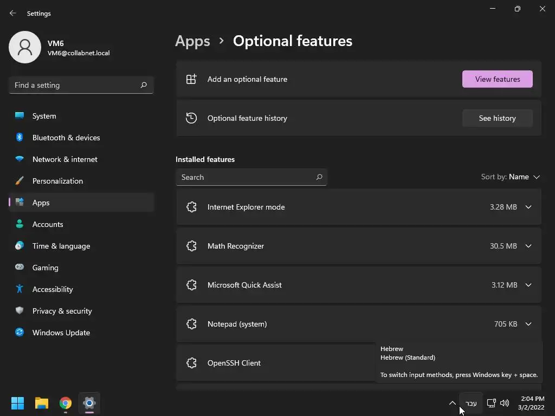Open Bluetooth & devices settings
This screenshot has height=416, width=555.
[x=66, y=138]
